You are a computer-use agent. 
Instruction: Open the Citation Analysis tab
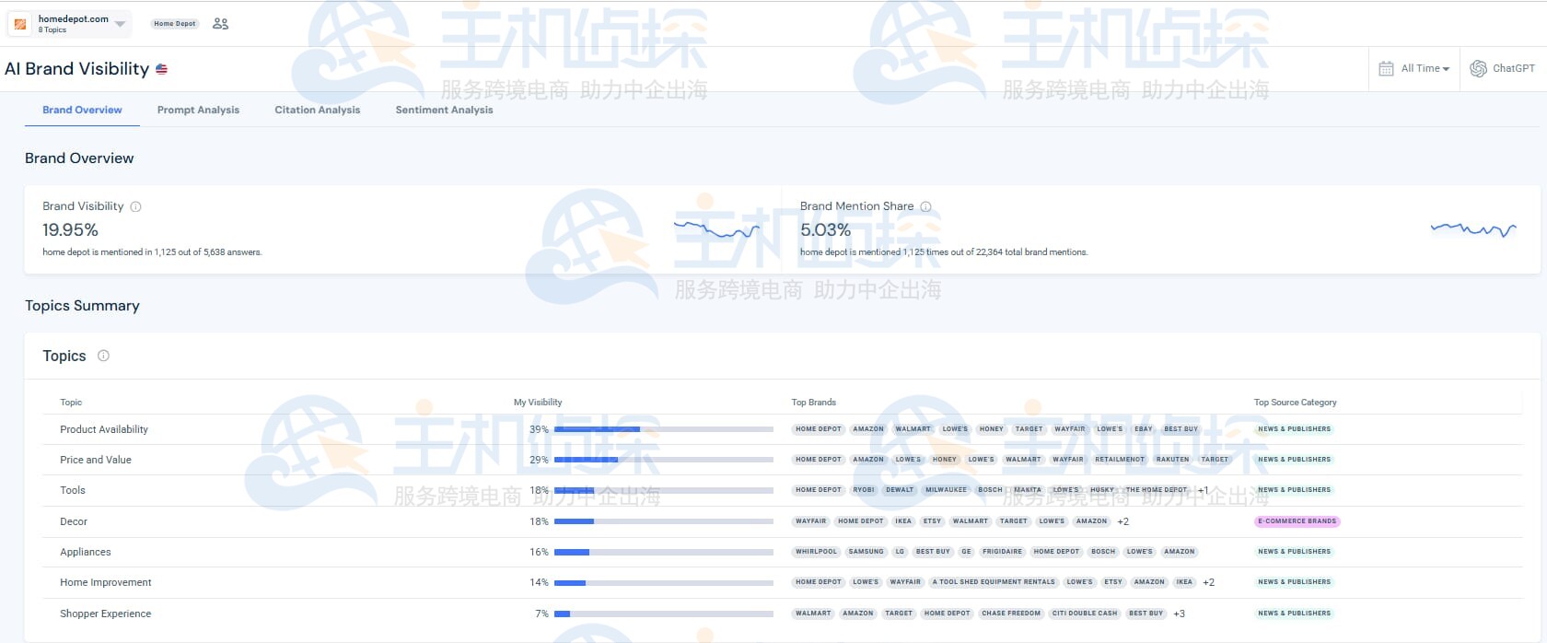(x=318, y=110)
